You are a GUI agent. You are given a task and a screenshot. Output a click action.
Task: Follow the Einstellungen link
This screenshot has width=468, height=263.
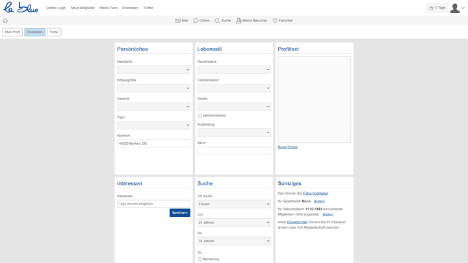(x=297, y=222)
